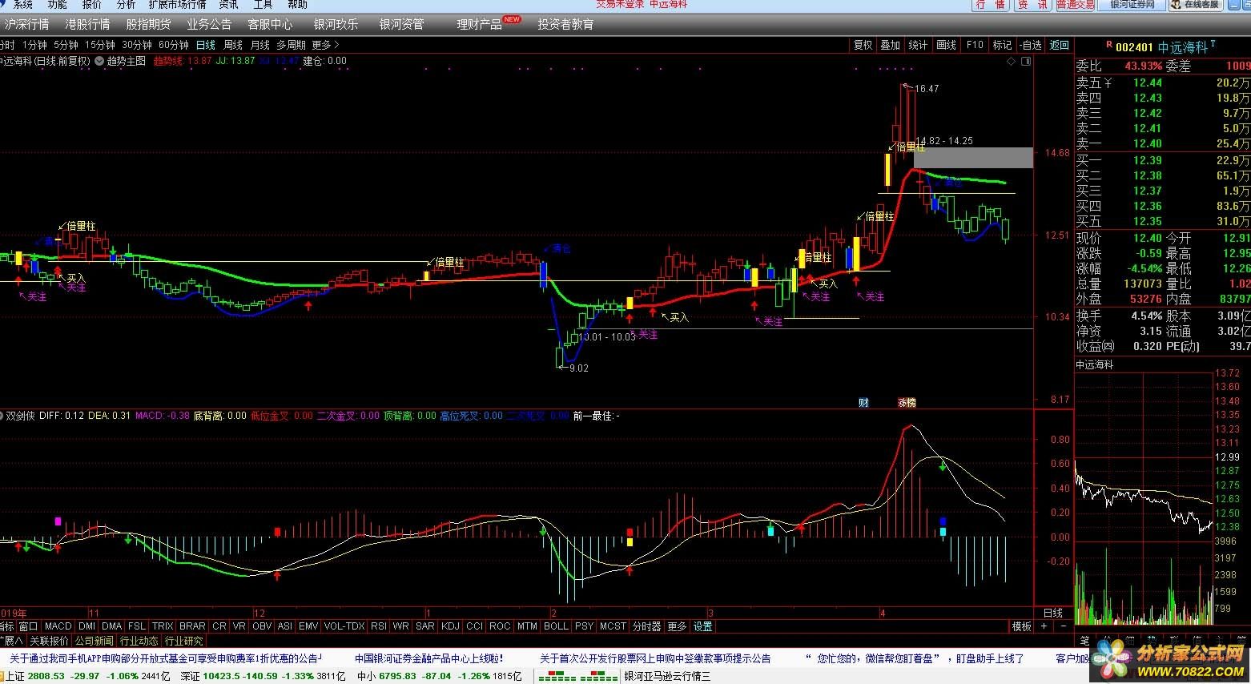Open 行业动态 tab
1251x684 pixels.
(x=139, y=641)
